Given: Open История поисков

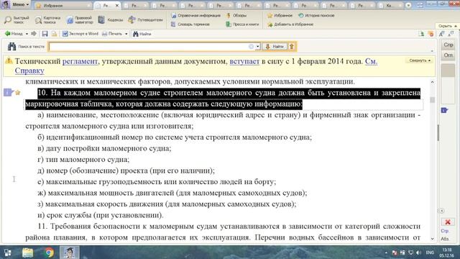Looking at the screenshot, I should point(316,15).
